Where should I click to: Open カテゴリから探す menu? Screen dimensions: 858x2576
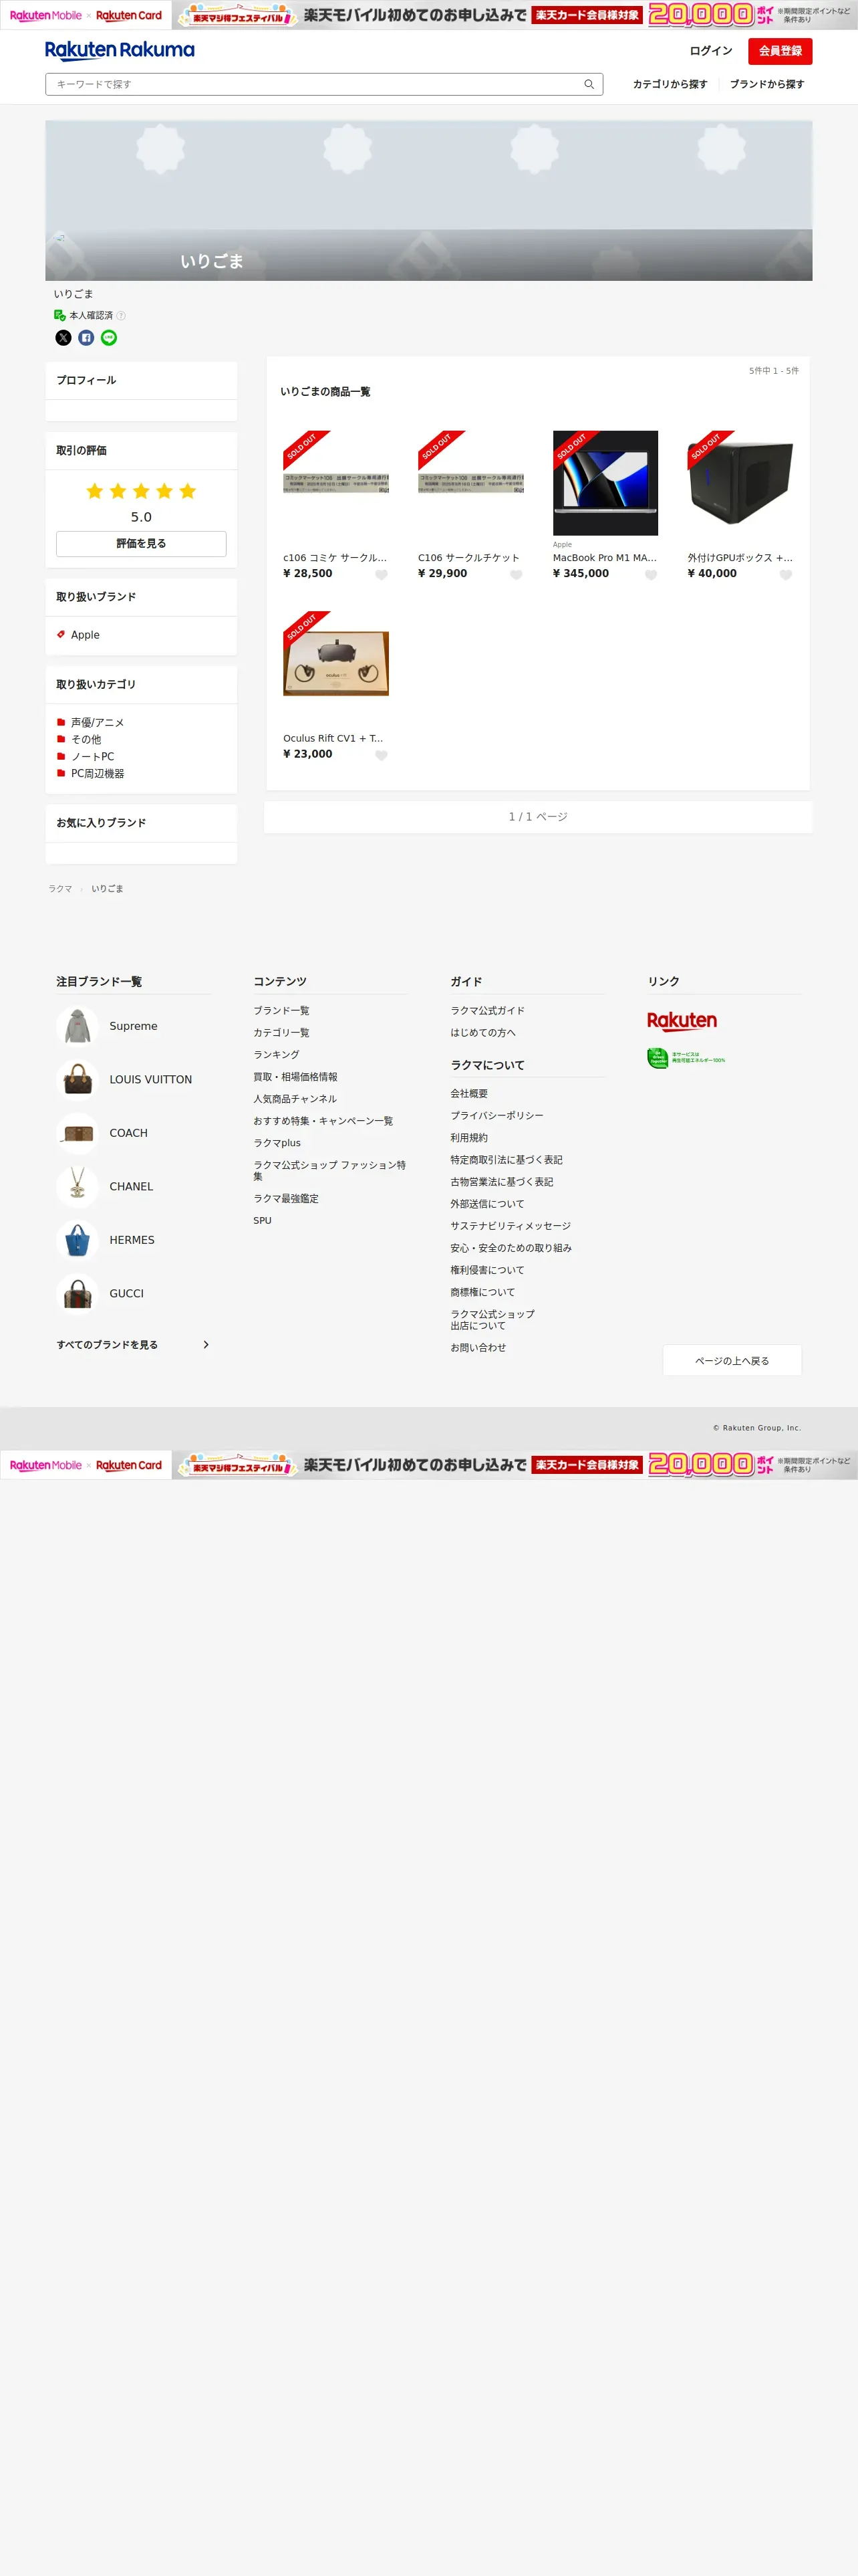point(669,84)
